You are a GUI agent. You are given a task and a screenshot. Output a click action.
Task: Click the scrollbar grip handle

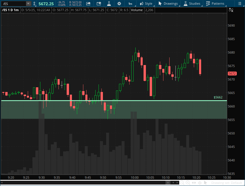pos(168,183)
